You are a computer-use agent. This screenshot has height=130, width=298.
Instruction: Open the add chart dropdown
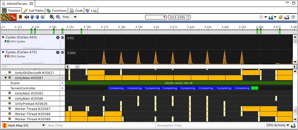click(272, 17)
